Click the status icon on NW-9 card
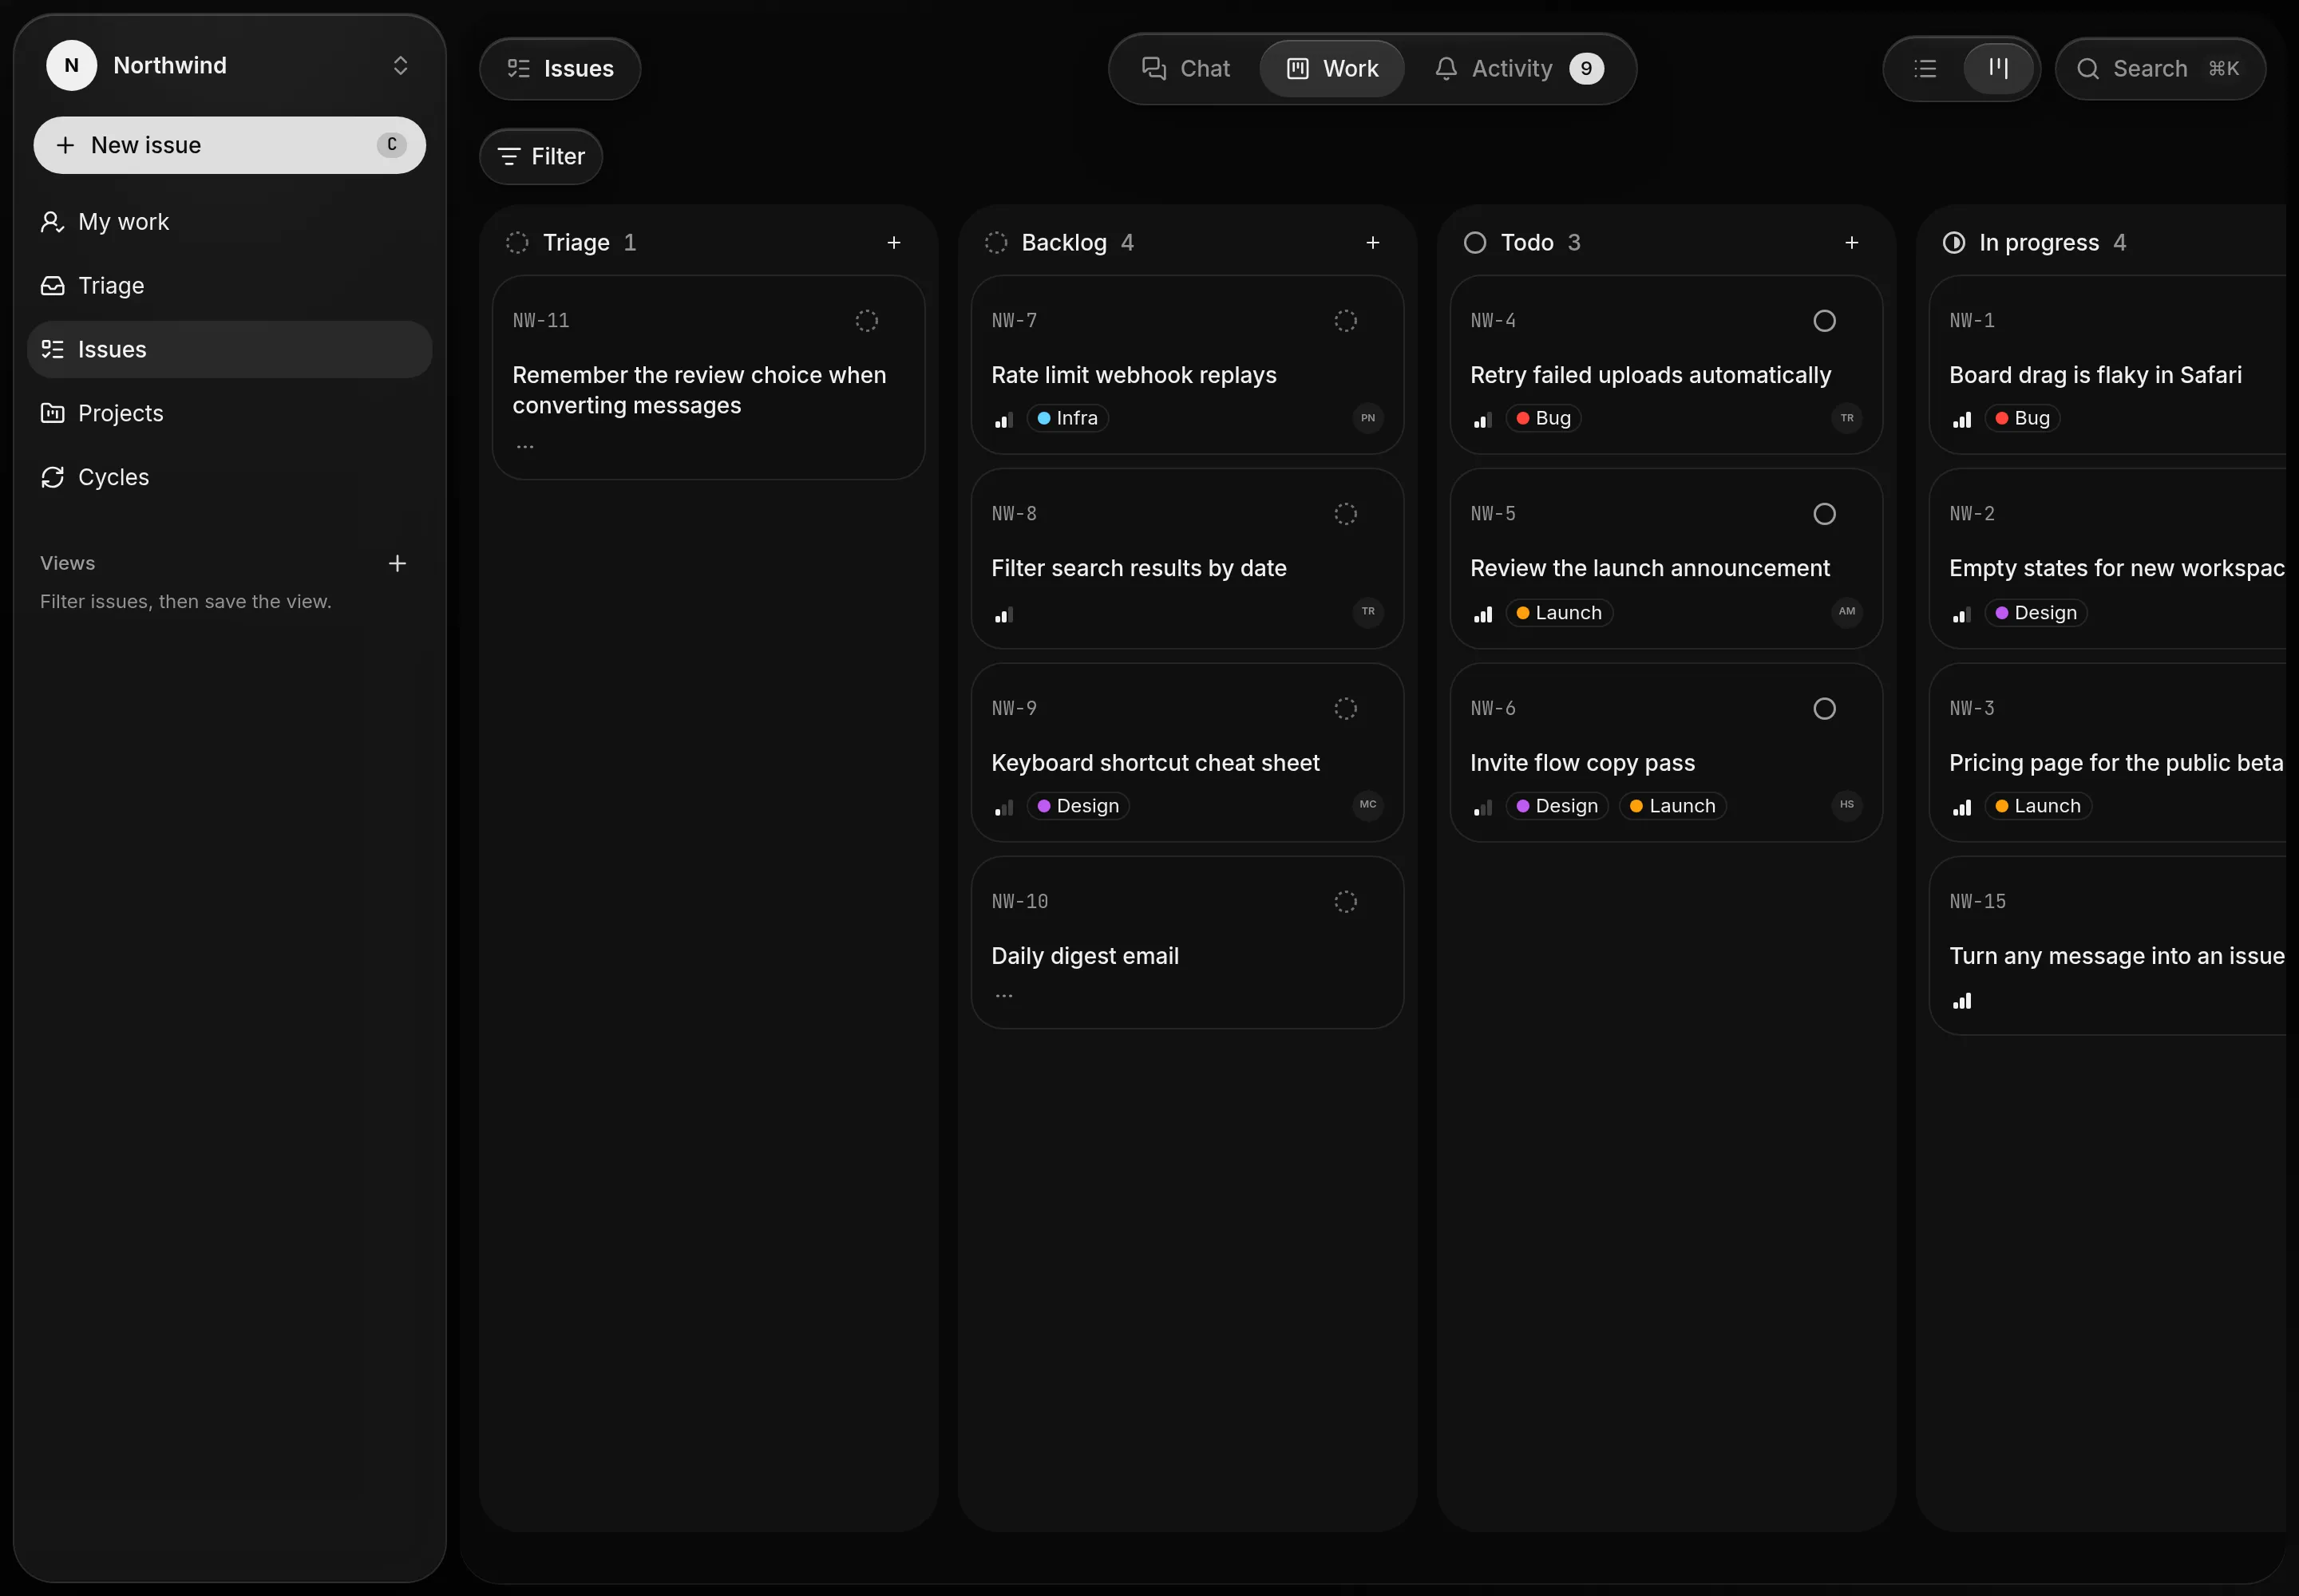Screen dimensions: 2299x1596 (x=1346, y=708)
